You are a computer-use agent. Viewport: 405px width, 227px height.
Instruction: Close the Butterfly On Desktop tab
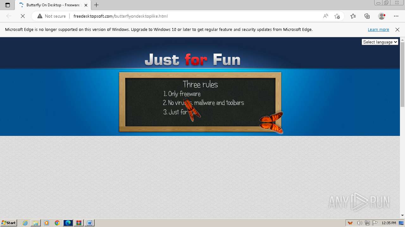click(x=86, y=5)
